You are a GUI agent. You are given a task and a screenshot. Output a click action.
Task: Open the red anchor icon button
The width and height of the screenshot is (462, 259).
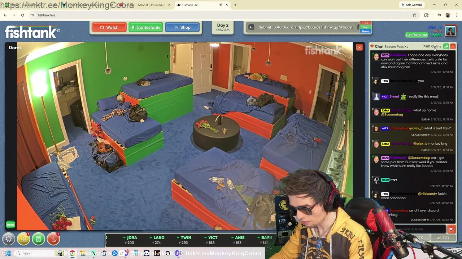[53, 239]
